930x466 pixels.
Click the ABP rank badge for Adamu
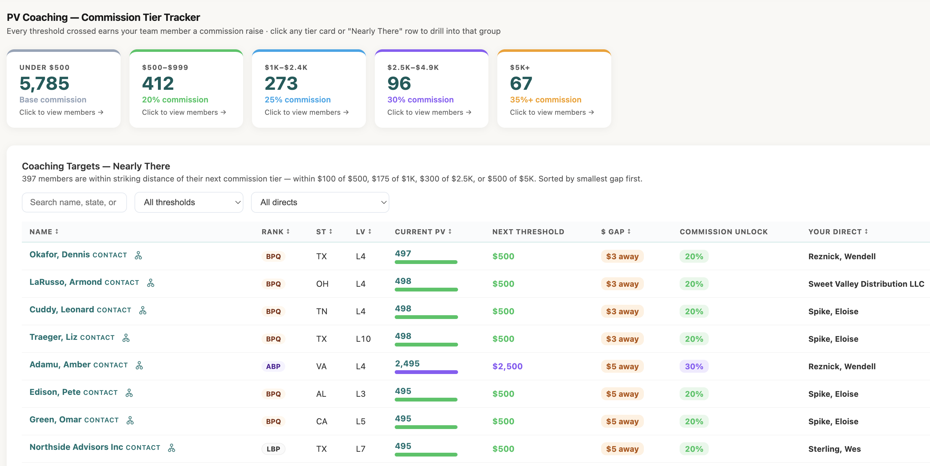273,366
